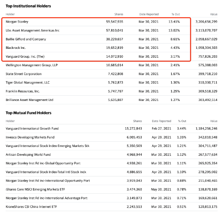The image size is (223, 216).
Task: Open Baillie Gifford and Company holder
Action: [x=26, y=39]
